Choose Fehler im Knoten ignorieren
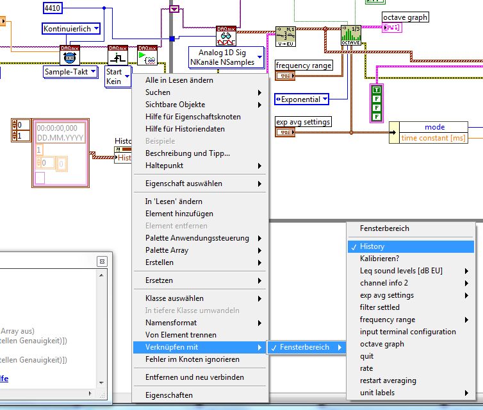483x410 pixels. pyautogui.click(x=200, y=359)
